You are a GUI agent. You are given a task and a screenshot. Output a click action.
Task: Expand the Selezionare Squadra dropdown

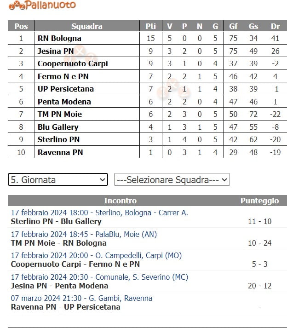coord(172,179)
